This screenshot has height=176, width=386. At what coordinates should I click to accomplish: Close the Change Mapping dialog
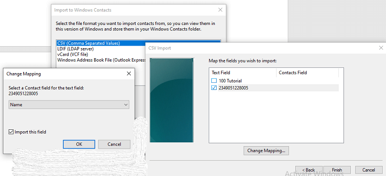coord(129,74)
